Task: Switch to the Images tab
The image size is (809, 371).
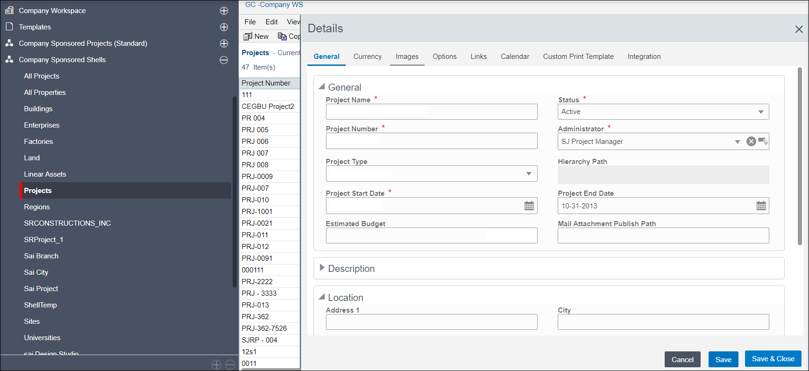Action: click(x=407, y=57)
